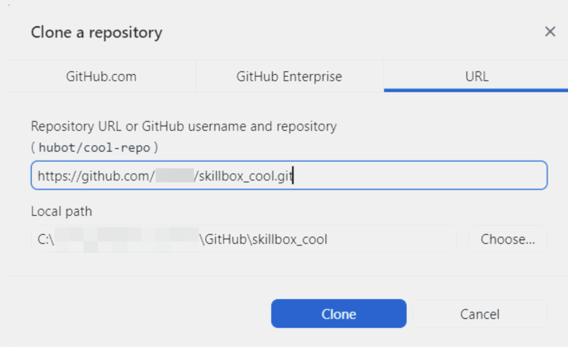Click the repository URL input field
Image resolution: width=568 pixels, height=347 pixels.
pos(406,175)
